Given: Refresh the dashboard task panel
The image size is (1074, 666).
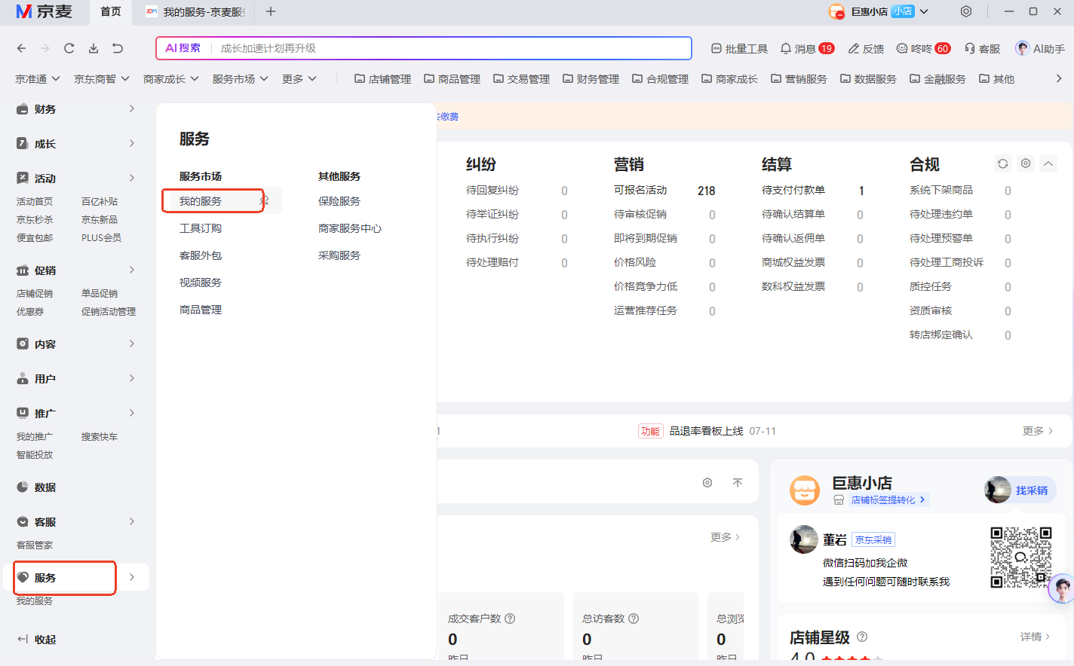Looking at the screenshot, I should [x=1002, y=163].
